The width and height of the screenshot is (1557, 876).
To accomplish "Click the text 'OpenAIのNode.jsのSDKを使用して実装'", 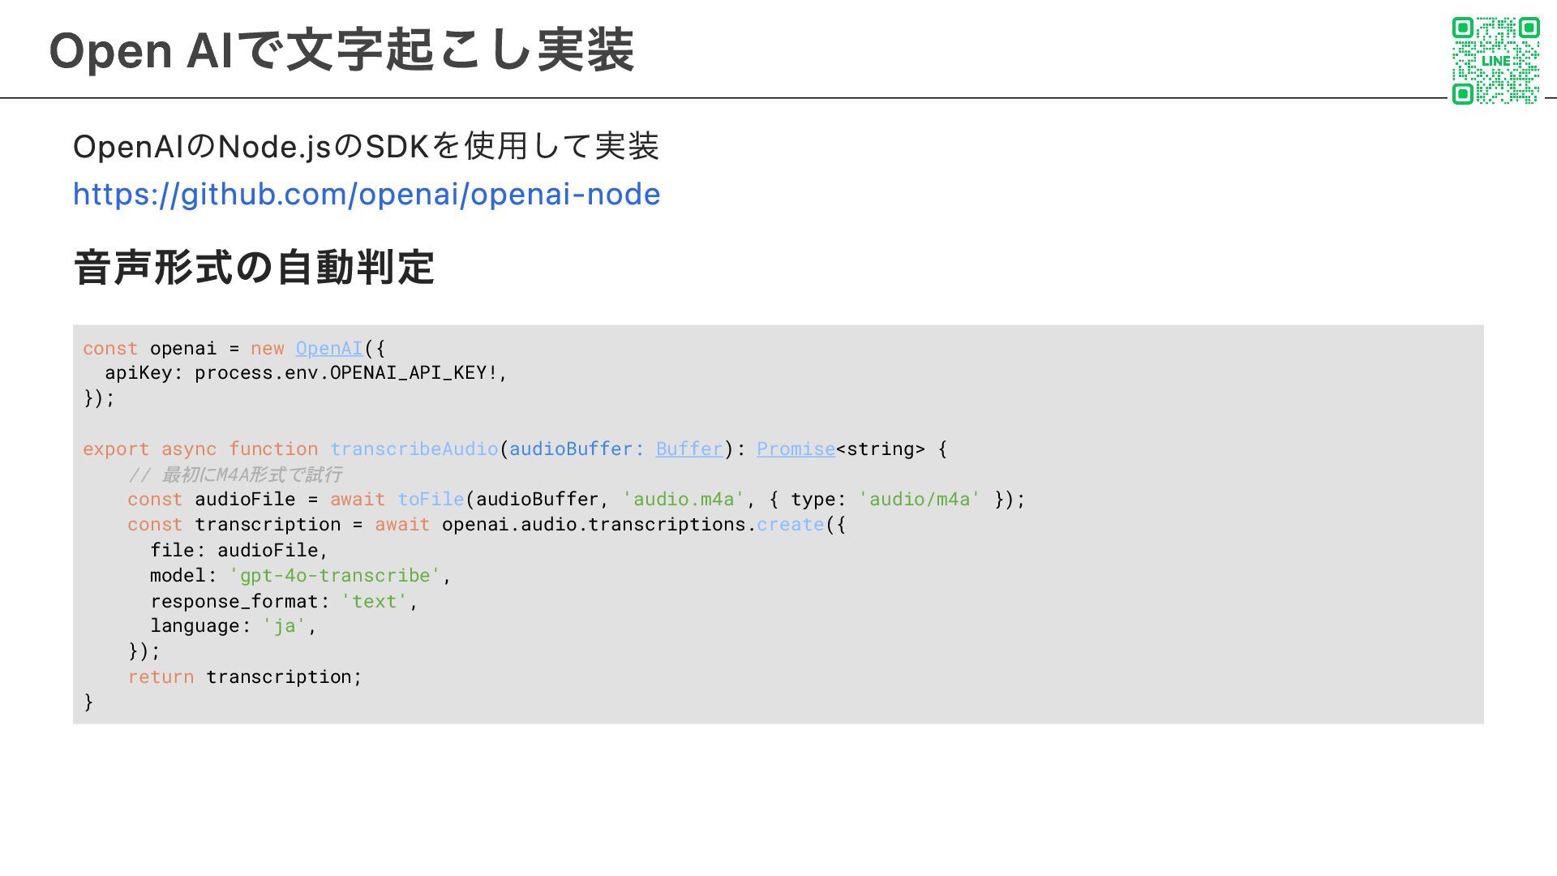I will pos(366,147).
